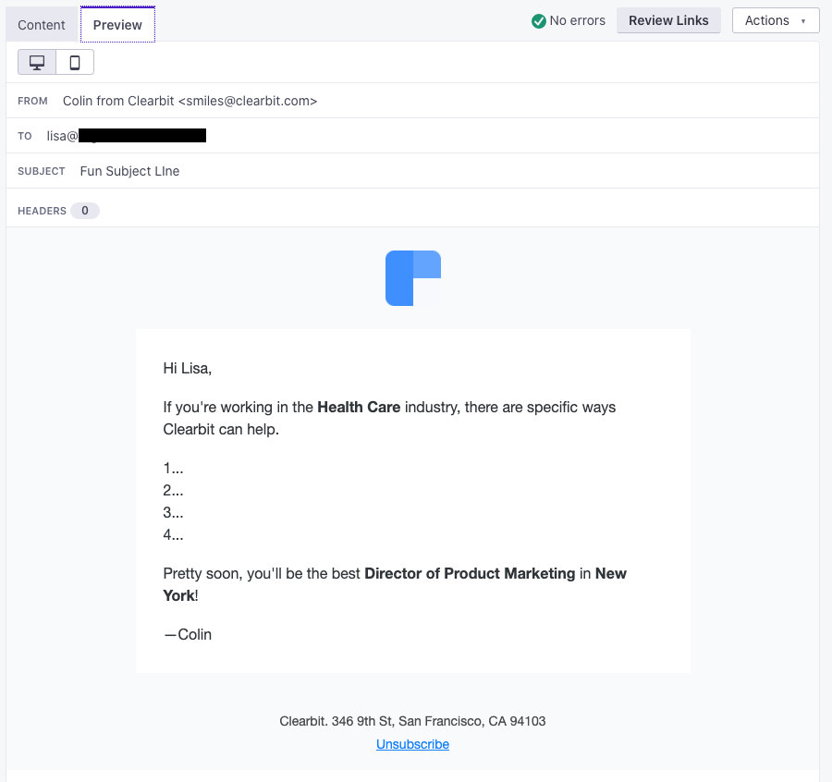Click the No errors status text
This screenshot has height=782, width=832.
pos(577,20)
